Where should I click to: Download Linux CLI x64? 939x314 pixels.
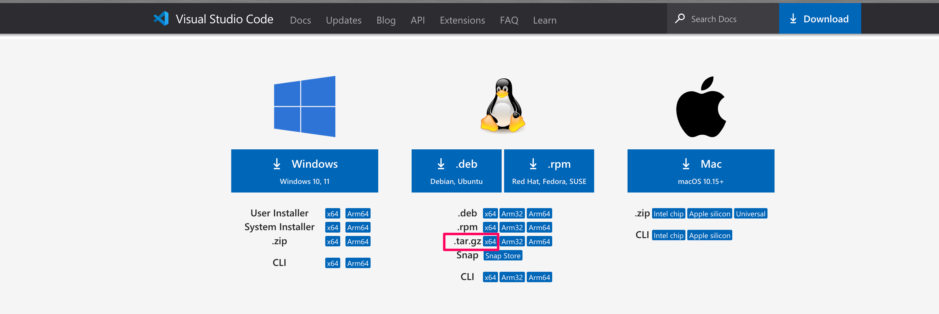[x=490, y=277]
